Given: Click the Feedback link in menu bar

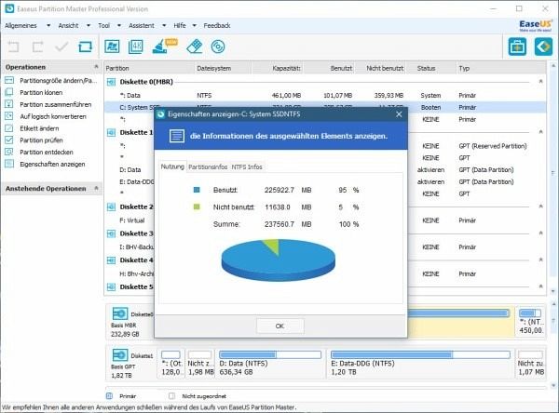Looking at the screenshot, I should (x=217, y=25).
